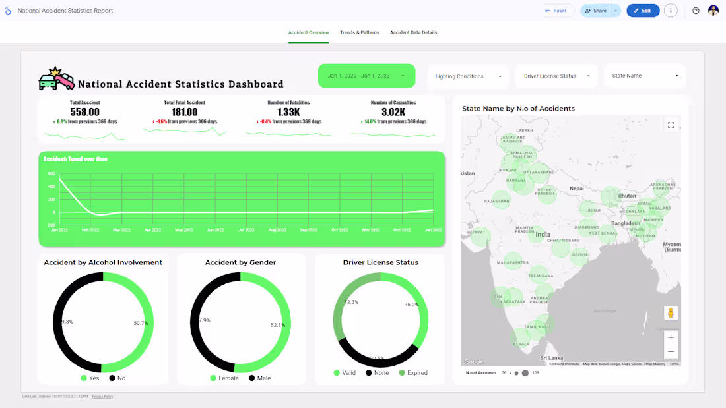Screen dimensions: 726x408
Task: Open the date range Jan 1, 2022 dropdown
Action: [366, 76]
